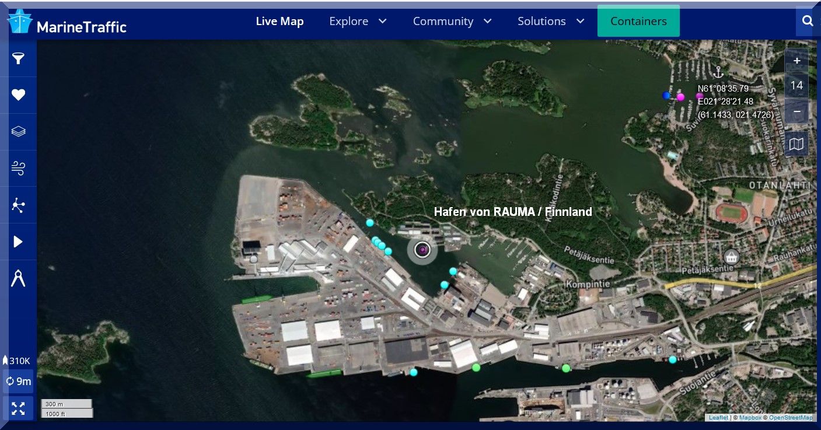This screenshot has width=821, height=430.
Task: Zoom in with the plus button
Action: [x=796, y=61]
